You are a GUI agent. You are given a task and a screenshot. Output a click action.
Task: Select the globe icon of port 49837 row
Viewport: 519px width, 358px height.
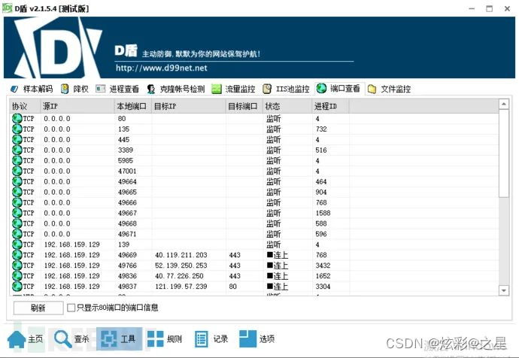tap(17, 287)
